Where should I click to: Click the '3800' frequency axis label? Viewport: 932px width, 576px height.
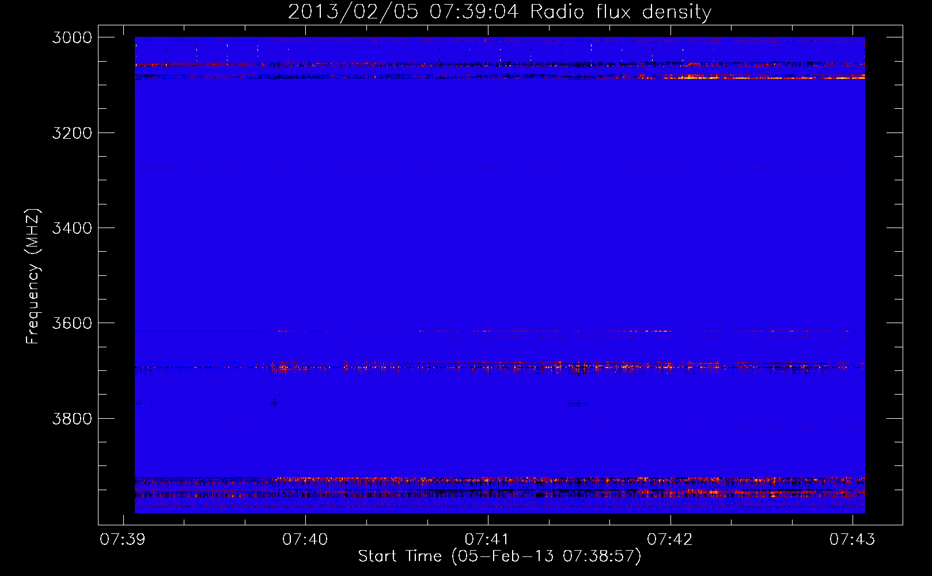pos(72,418)
